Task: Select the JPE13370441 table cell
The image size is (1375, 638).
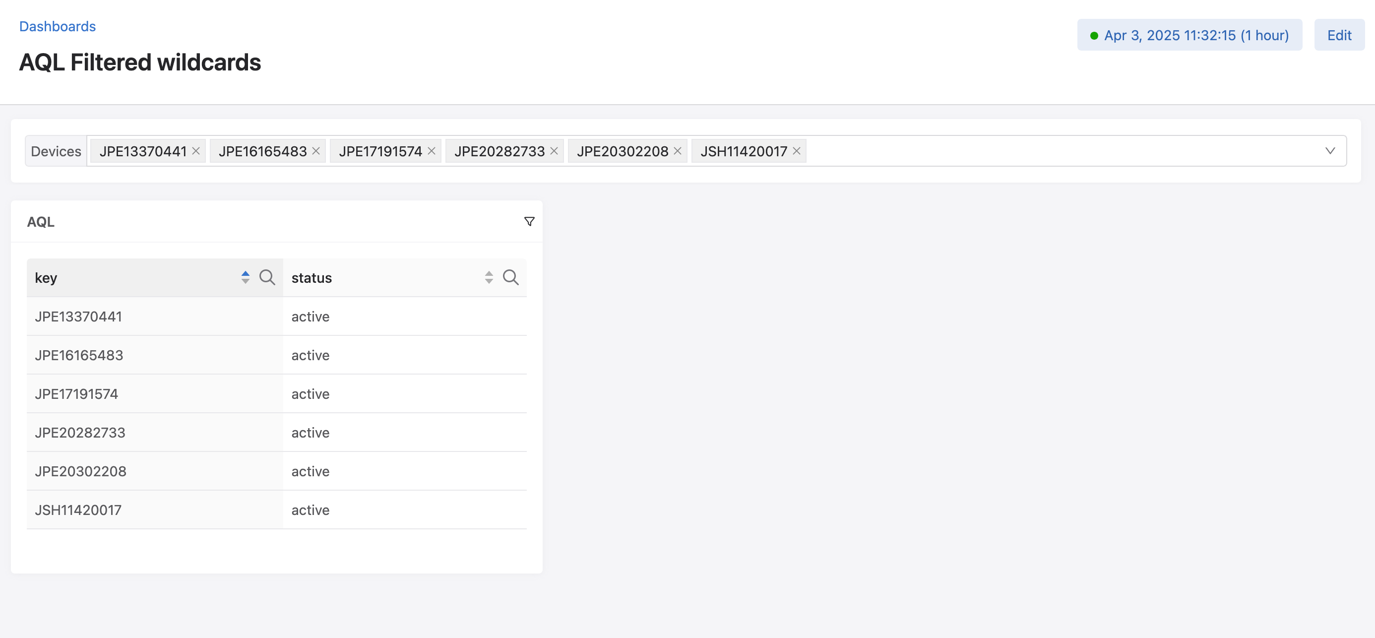Action: (155, 317)
